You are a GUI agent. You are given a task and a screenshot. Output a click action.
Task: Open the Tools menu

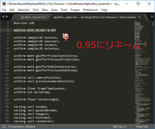tap(64, 10)
